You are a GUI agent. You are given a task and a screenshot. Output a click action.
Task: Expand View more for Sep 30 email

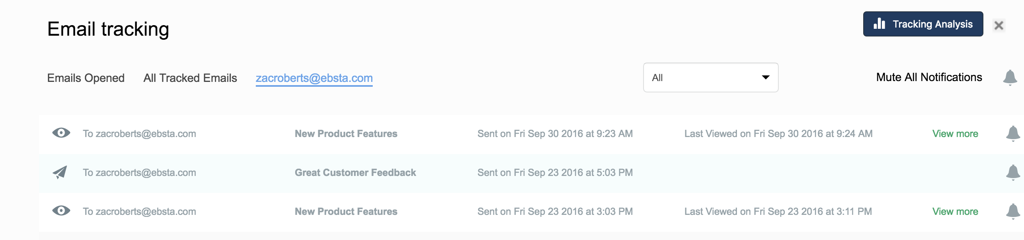[955, 134]
